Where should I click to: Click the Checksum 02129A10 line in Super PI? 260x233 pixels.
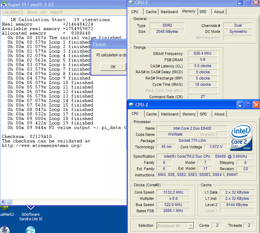[27, 137]
